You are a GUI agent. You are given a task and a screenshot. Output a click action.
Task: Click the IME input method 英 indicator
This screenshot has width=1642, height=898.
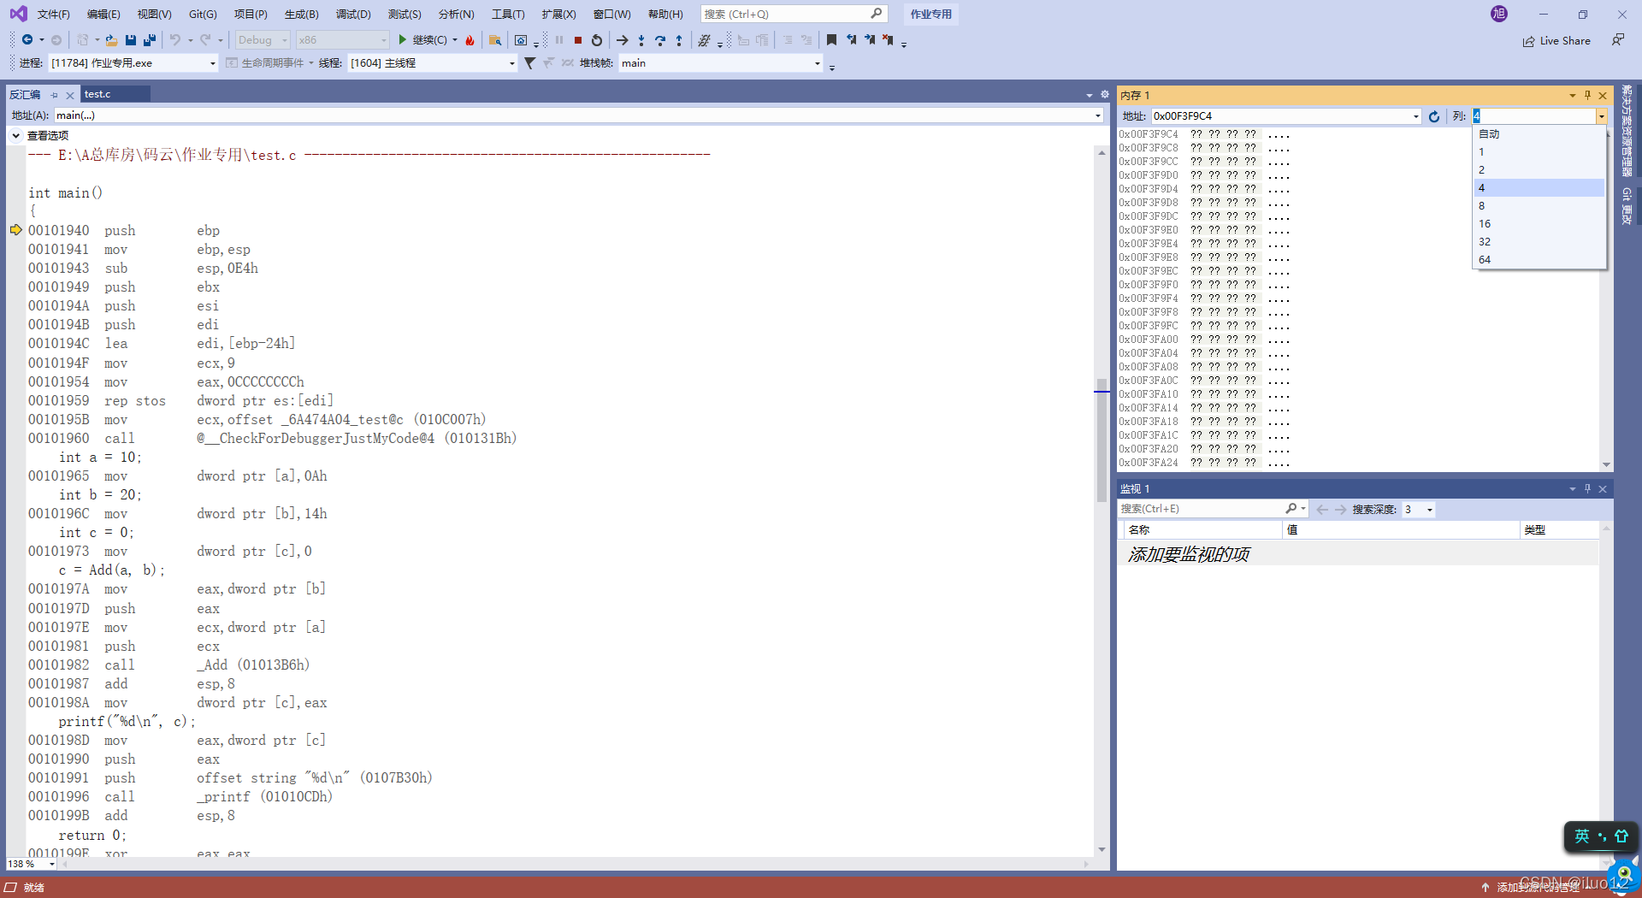(x=1582, y=836)
